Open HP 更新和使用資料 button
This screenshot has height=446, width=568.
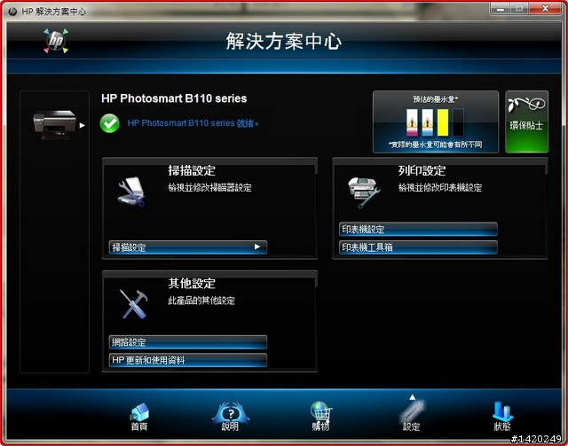pyautogui.click(x=188, y=360)
